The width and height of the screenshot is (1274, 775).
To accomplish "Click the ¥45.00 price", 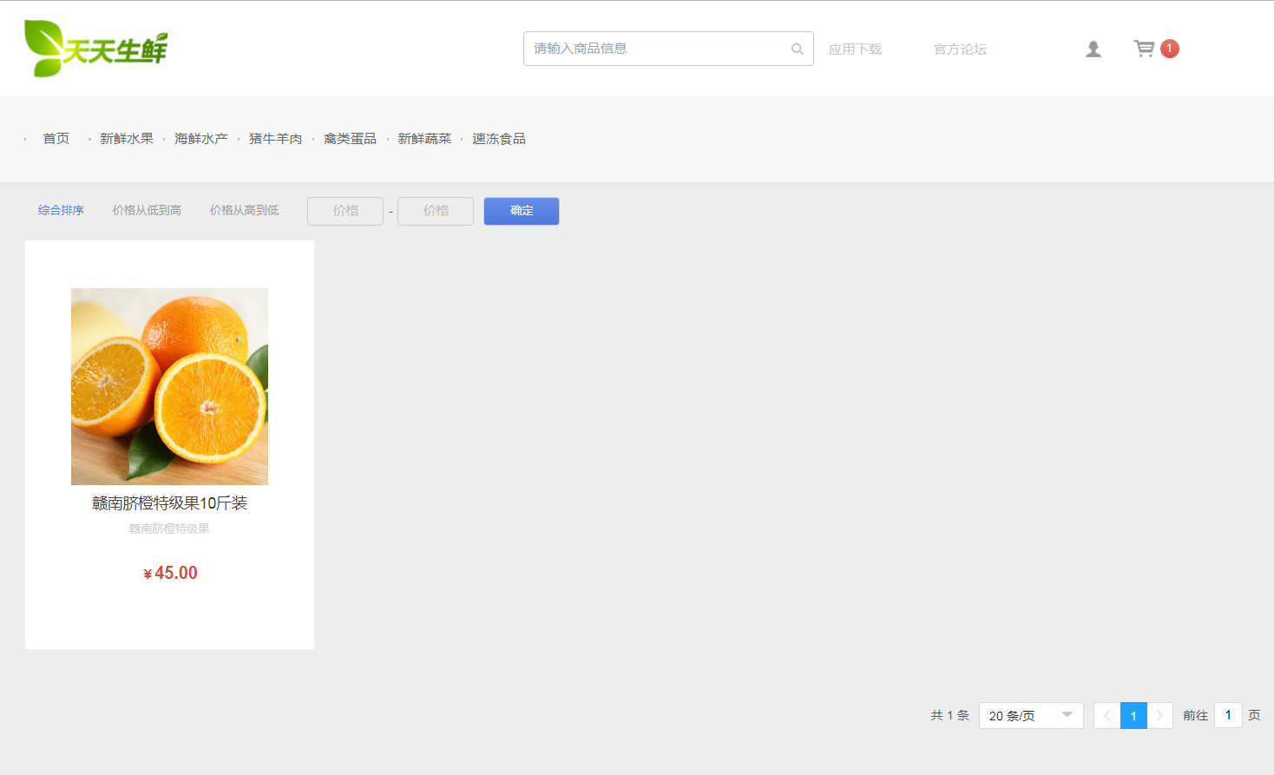I will pos(170,573).
